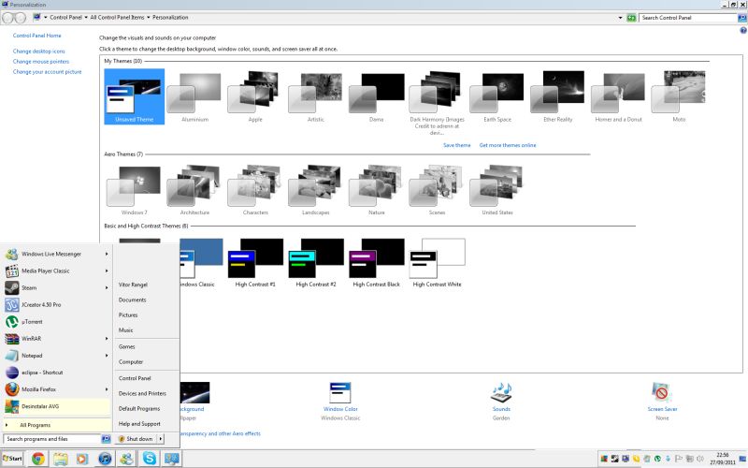Viewport: 748px width, 468px height.
Task: Select High Contrast White theme
Action: pyautogui.click(x=437, y=263)
